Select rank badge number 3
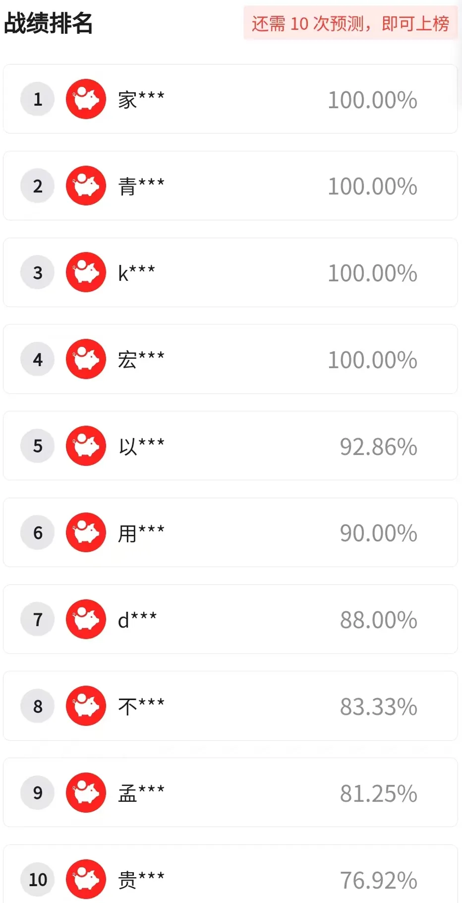Screen dimensions: 462x903 point(38,272)
